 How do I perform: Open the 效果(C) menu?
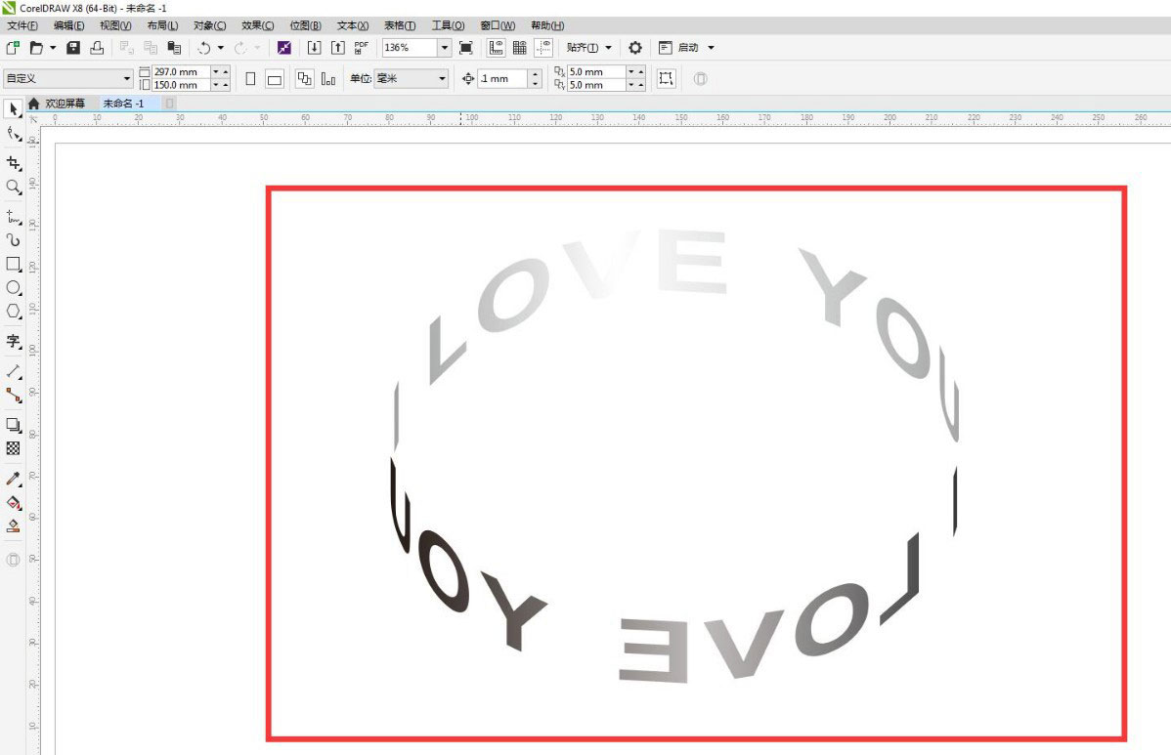click(257, 25)
